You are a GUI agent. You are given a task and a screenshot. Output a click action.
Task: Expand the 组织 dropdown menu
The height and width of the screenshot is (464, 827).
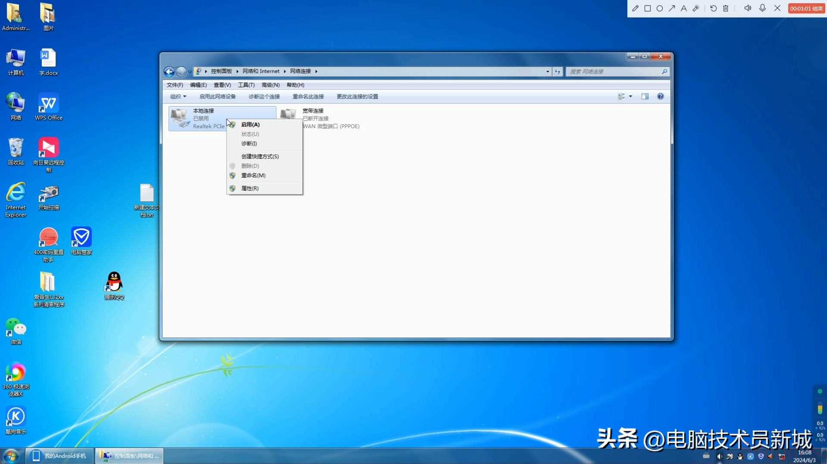(x=178, y=96)
